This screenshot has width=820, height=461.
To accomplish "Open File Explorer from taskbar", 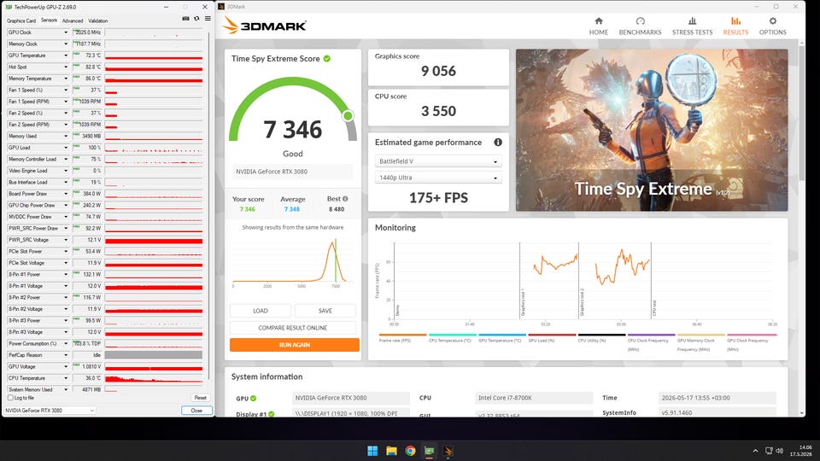I will click(391, 451).
